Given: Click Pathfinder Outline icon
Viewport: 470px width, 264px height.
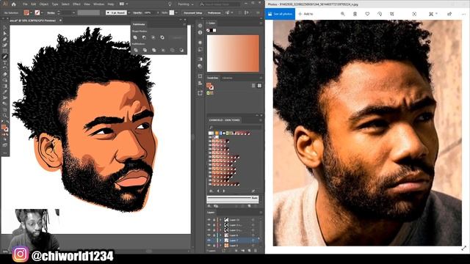Looking at the screenshot, I should pyautogui.click(x=173, y=51).
